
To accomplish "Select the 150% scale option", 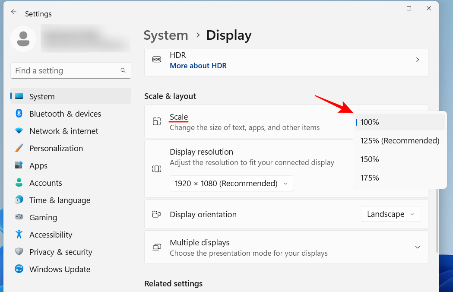I will tap(369, 159).
